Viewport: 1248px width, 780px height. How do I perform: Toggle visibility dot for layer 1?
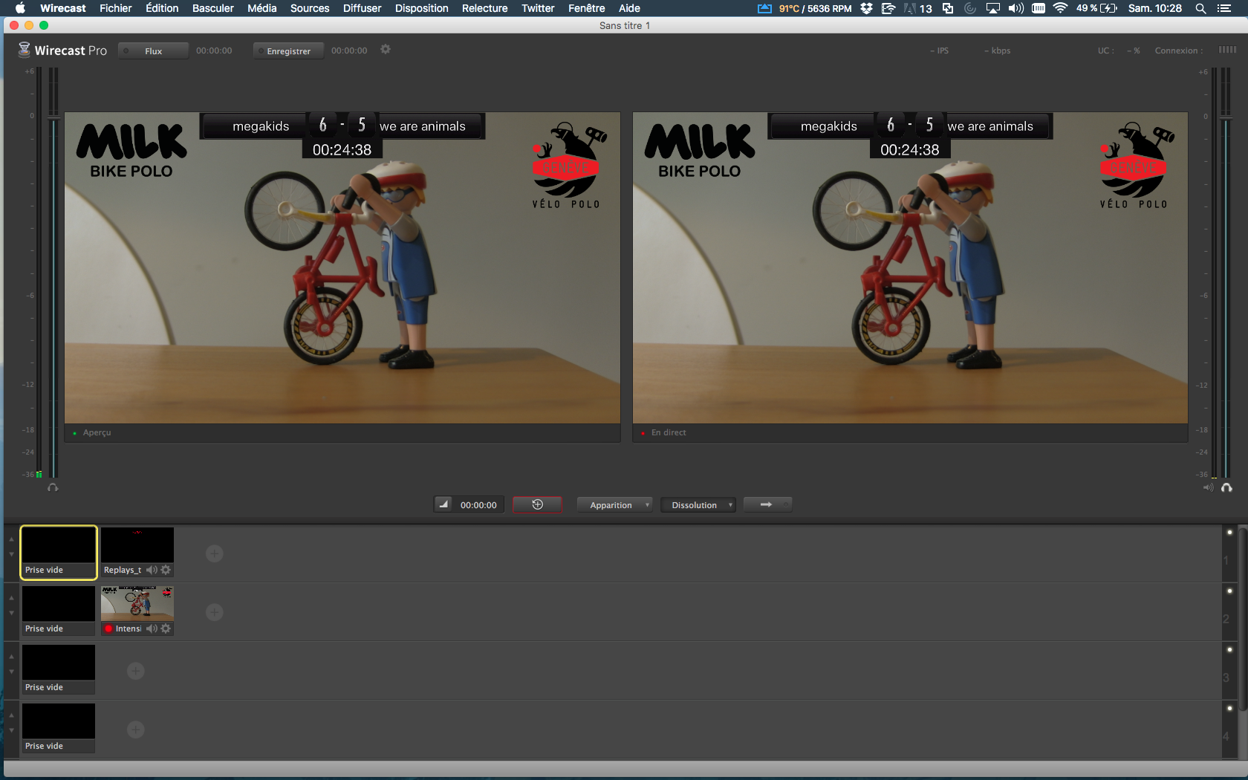(1229, 533)
